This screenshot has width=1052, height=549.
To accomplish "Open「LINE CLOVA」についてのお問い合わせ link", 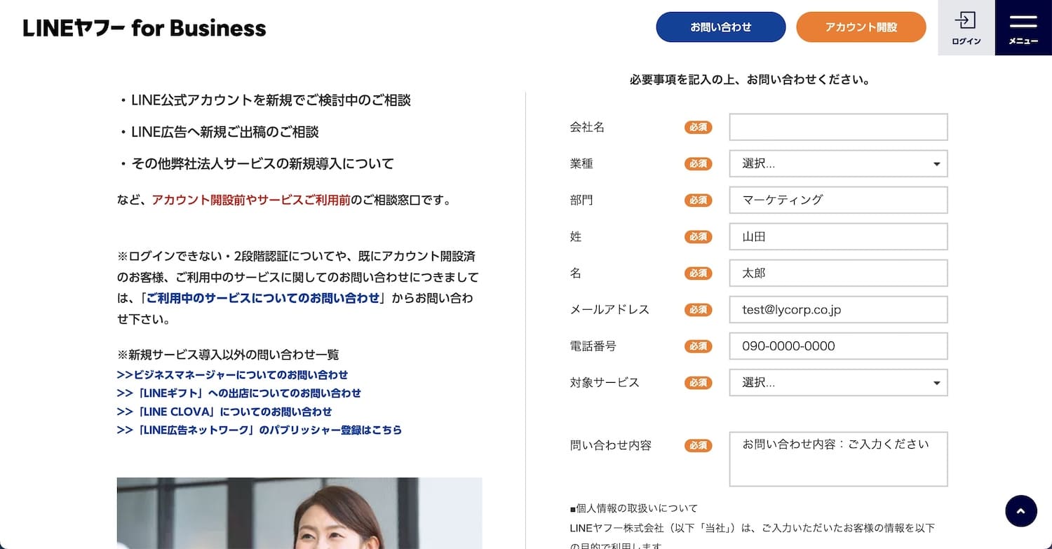I will click(224, 412).
